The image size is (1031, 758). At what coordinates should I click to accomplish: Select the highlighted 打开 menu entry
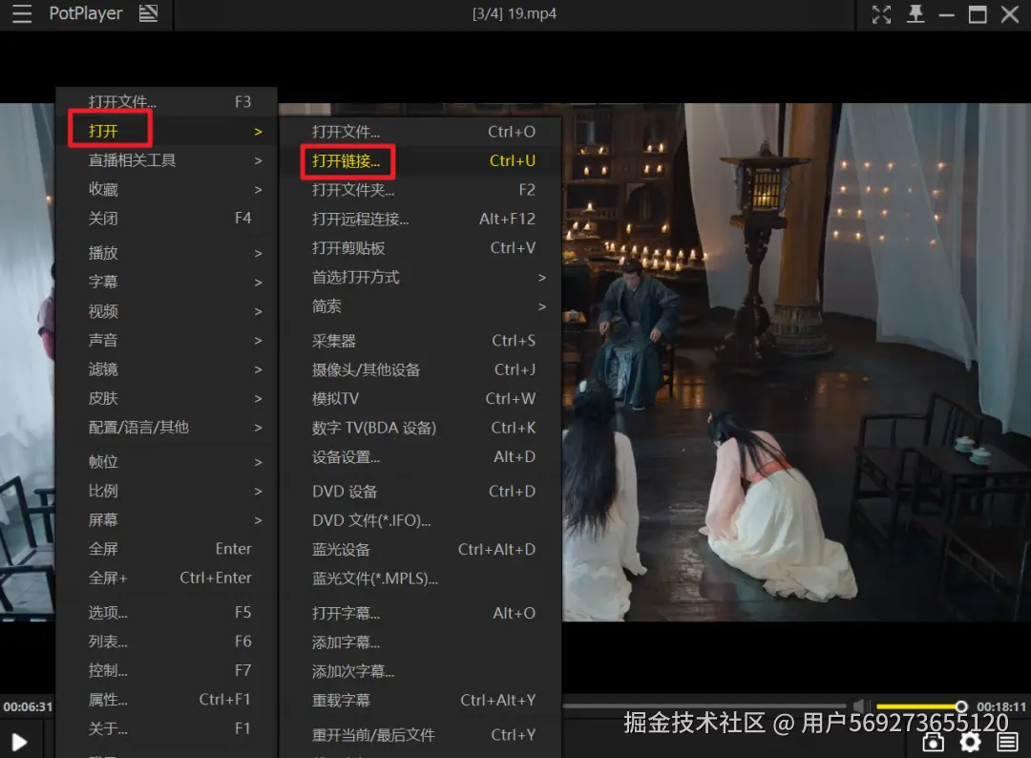pos(167,132)
